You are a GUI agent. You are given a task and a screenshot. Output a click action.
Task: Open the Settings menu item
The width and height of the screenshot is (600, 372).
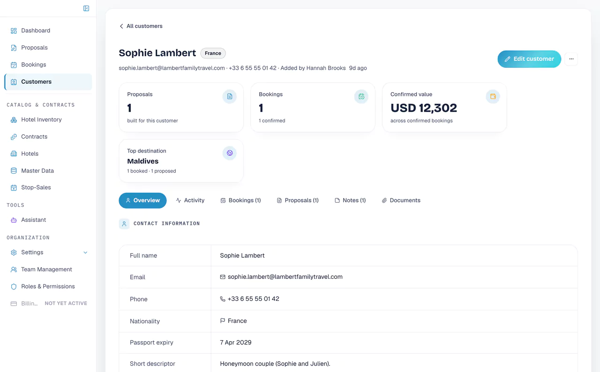click(x=48, y=253)
